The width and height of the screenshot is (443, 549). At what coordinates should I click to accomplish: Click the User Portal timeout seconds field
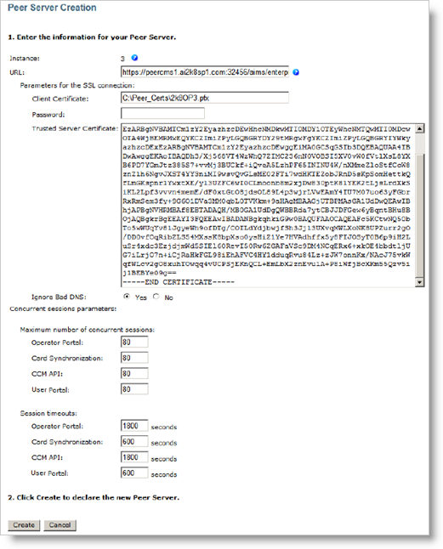134,473
